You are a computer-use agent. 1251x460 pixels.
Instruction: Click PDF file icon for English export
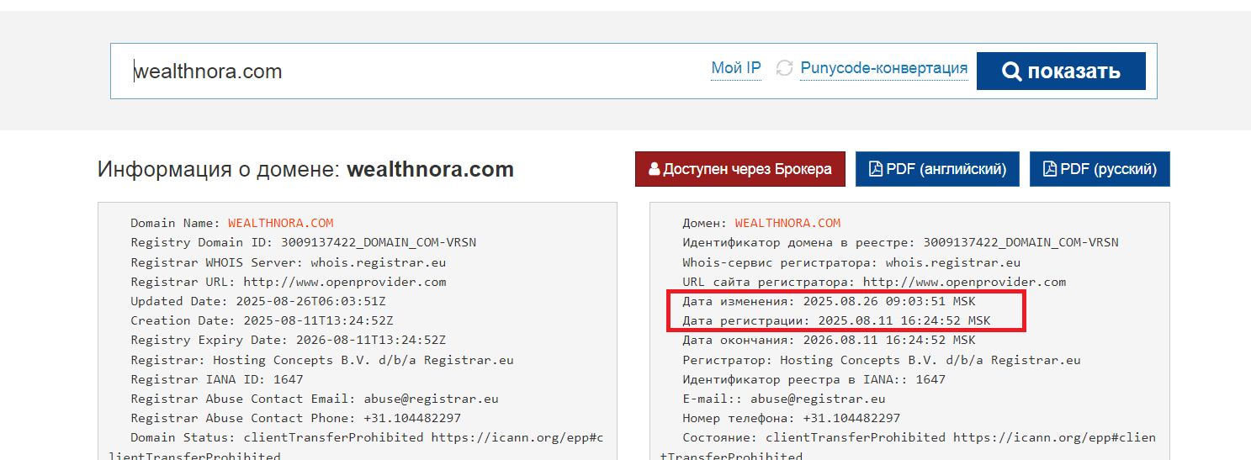click(876, 169)
